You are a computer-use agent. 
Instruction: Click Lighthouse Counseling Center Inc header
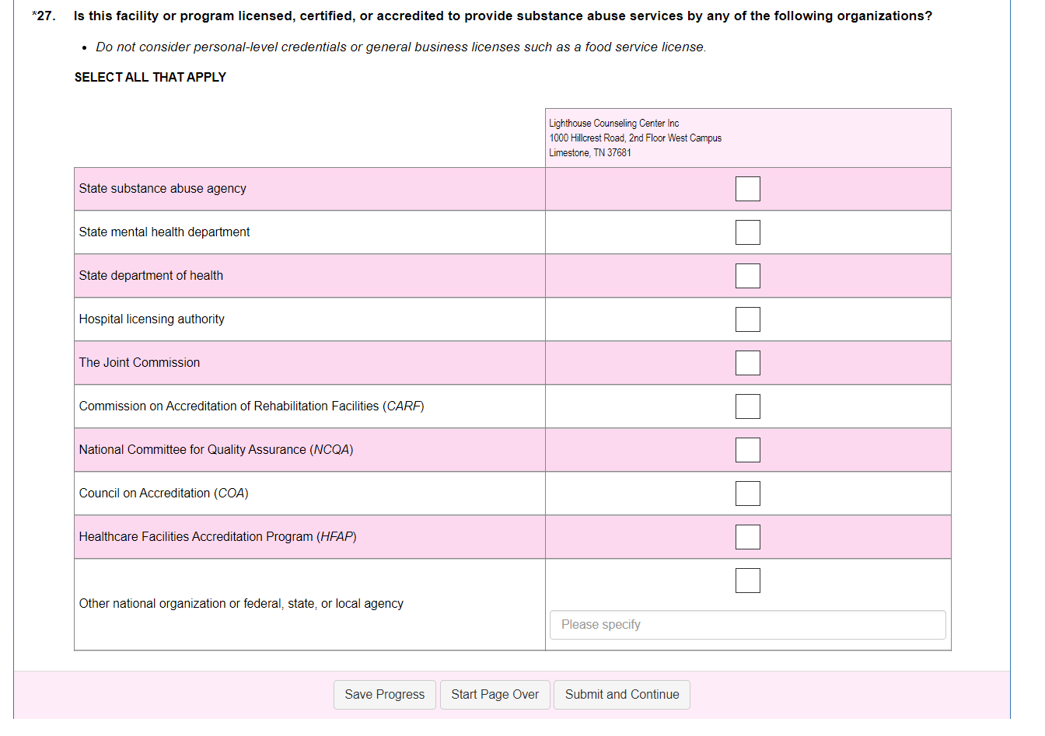[x=613, y=124]
